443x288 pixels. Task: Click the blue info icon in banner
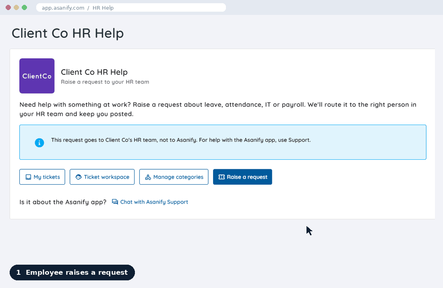pos(39,143)
